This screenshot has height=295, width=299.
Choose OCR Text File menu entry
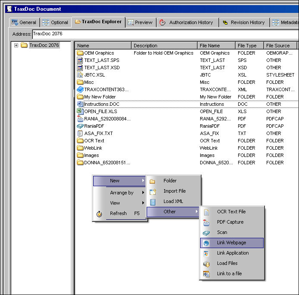coord(232,212)
